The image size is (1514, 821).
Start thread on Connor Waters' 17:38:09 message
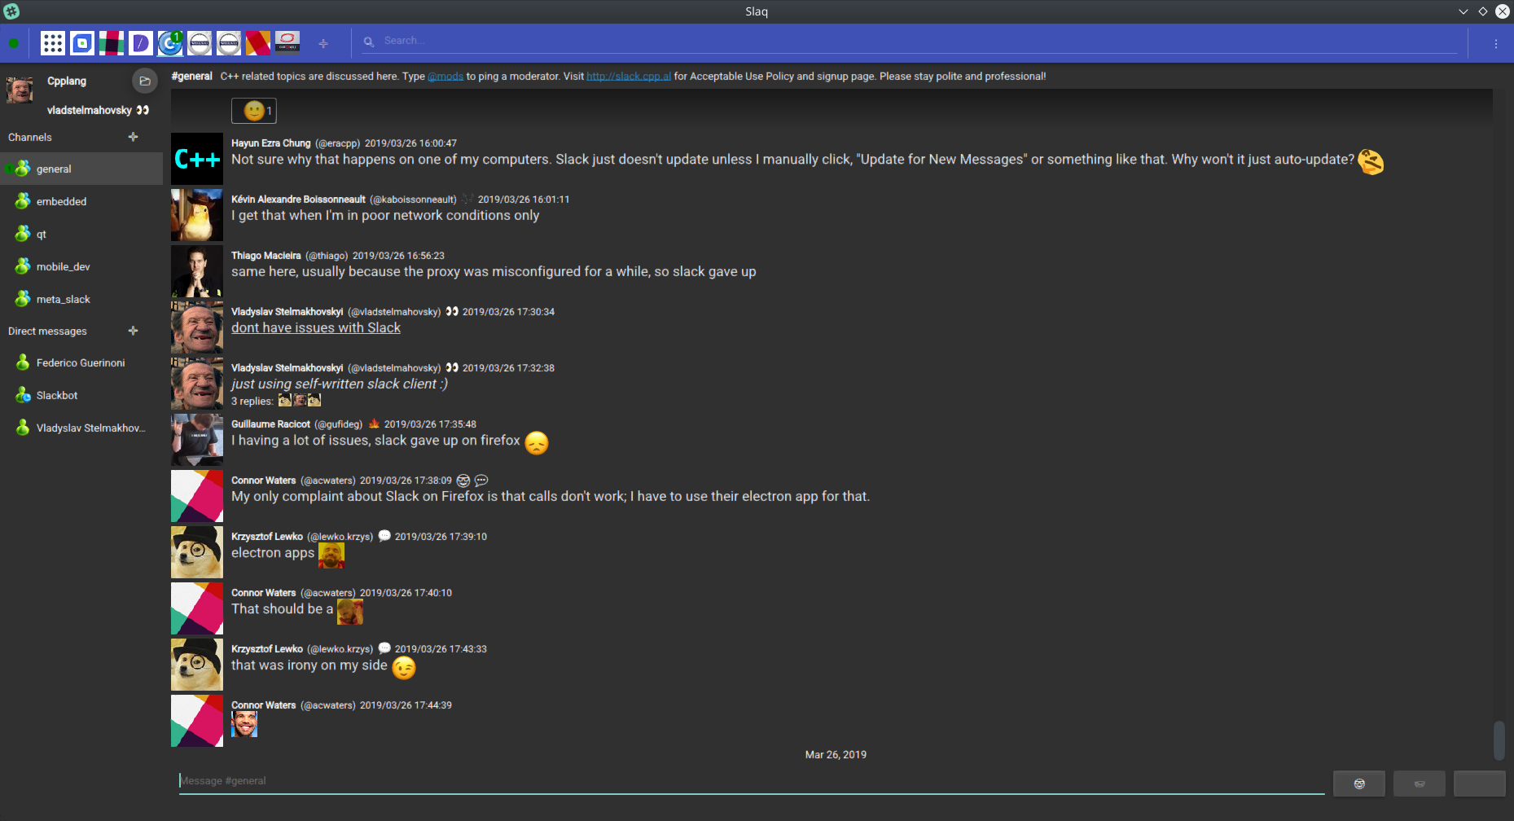(x=481, y=481)
